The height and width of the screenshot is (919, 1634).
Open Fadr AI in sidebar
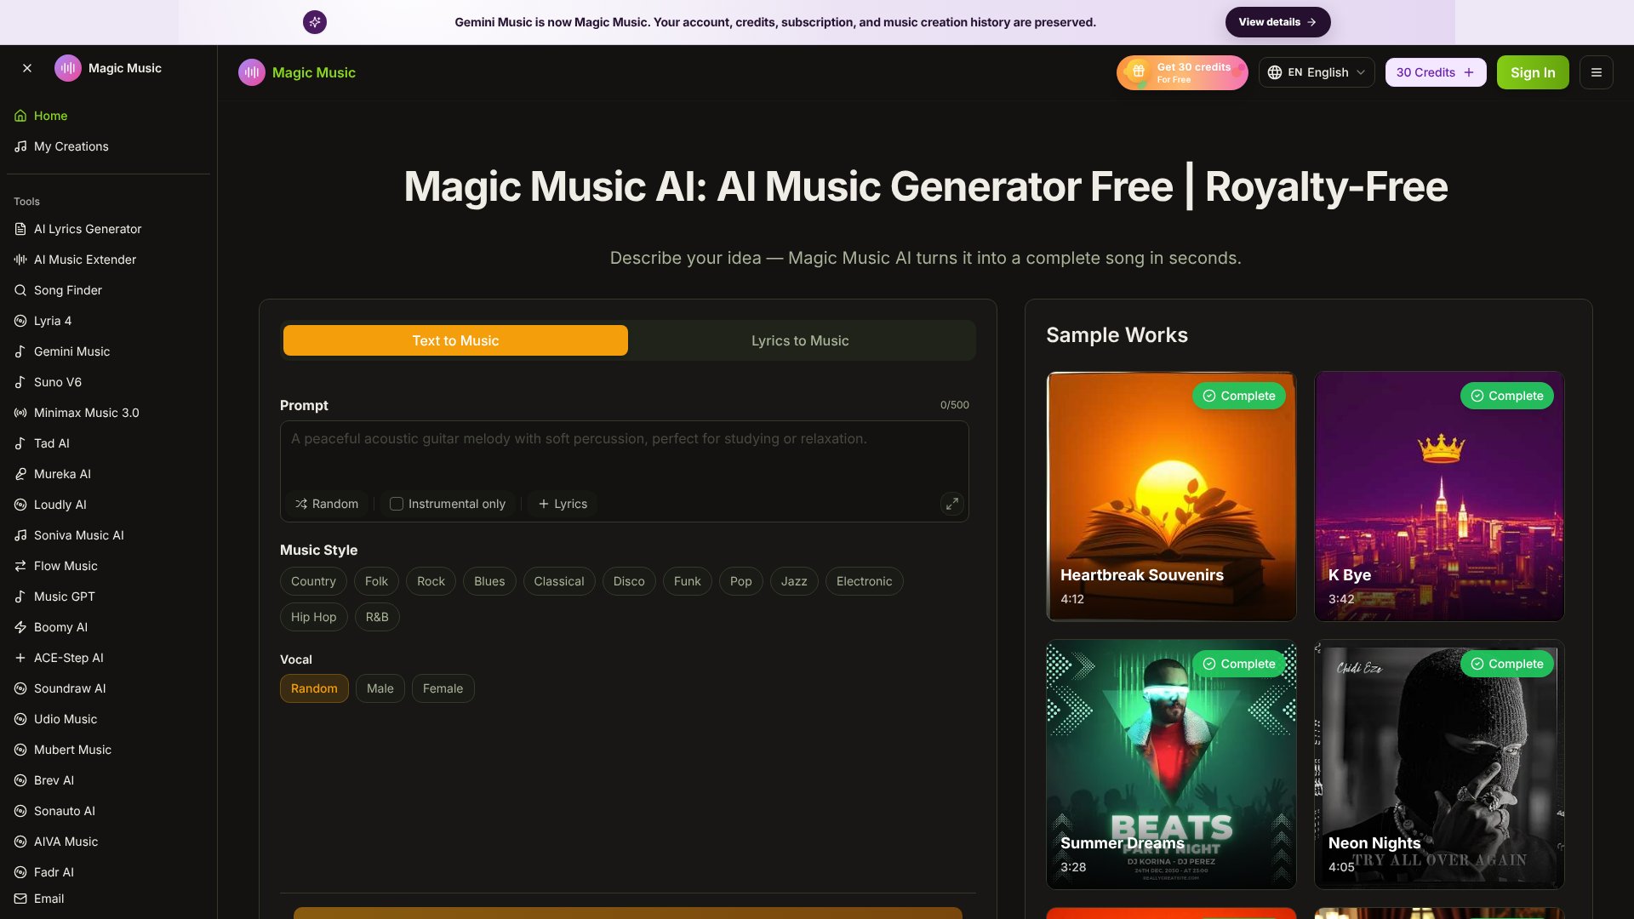click(x=108, y=872)
